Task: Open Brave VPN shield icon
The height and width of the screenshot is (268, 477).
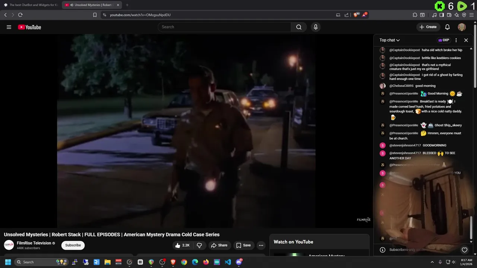Action: [x=464, y=15]
